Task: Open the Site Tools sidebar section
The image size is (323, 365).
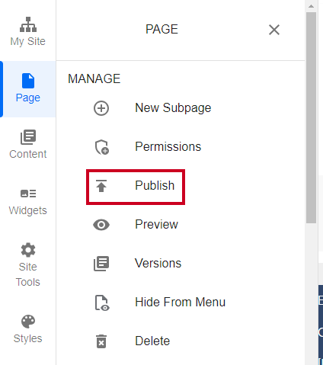Action: point(28,265)
